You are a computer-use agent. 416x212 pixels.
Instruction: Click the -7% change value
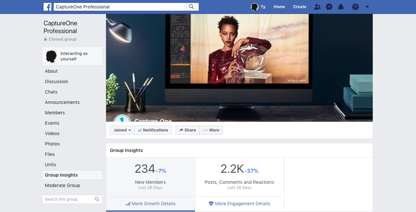pos(161,171)
